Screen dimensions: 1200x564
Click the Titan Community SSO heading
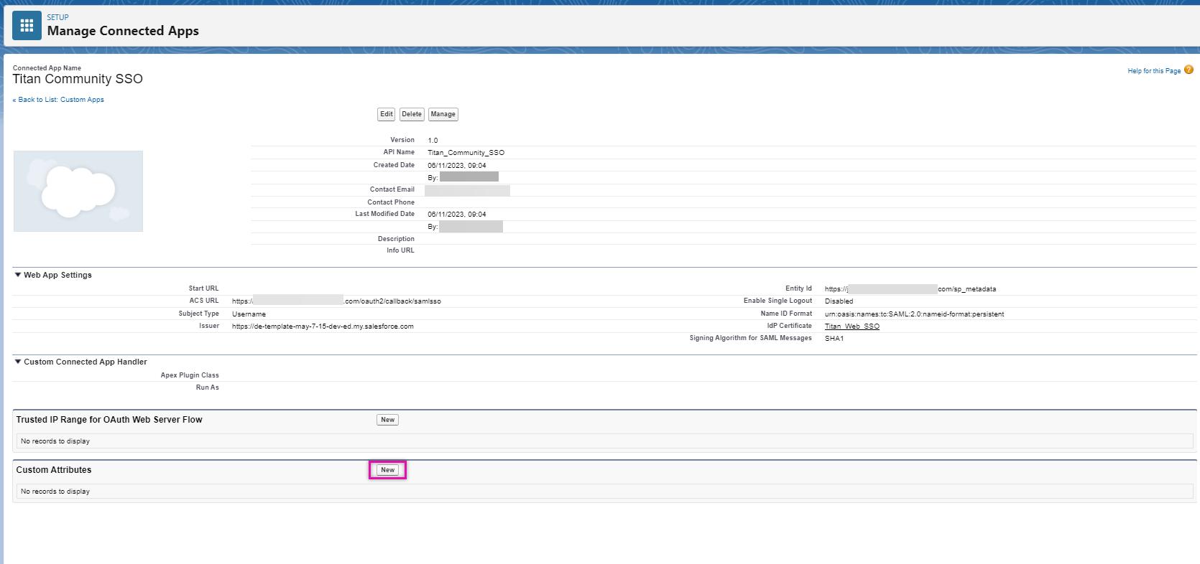point(78,79)
